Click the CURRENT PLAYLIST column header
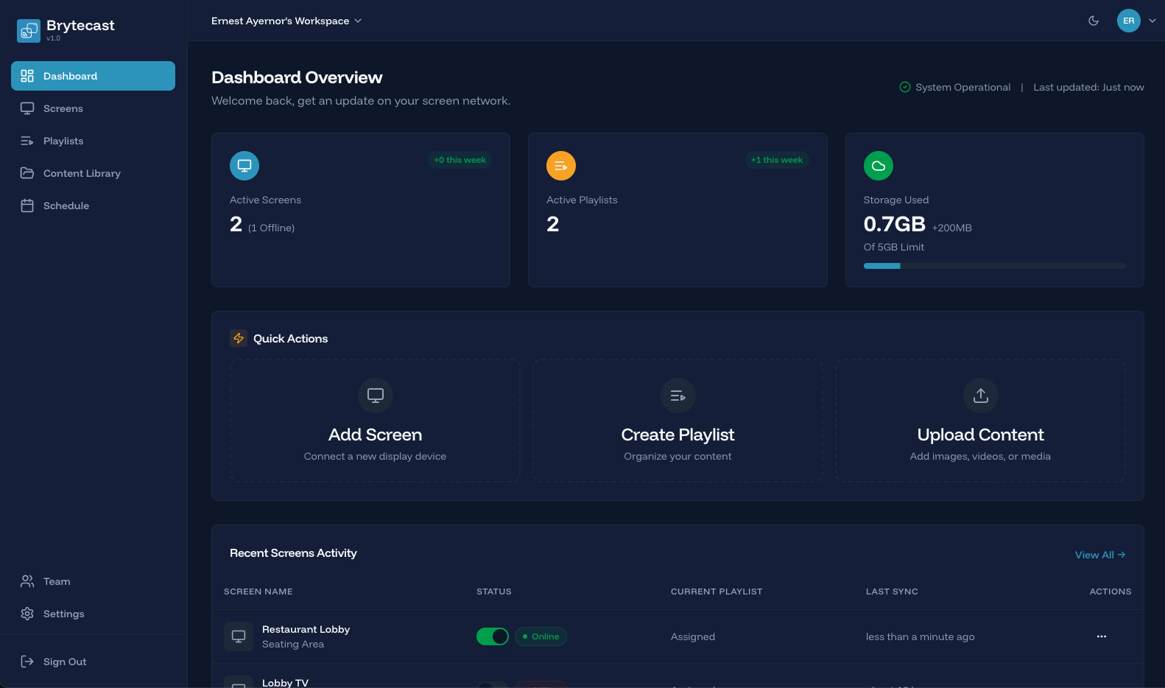The height and width of the screenshot is (688, 1165). 717,592
